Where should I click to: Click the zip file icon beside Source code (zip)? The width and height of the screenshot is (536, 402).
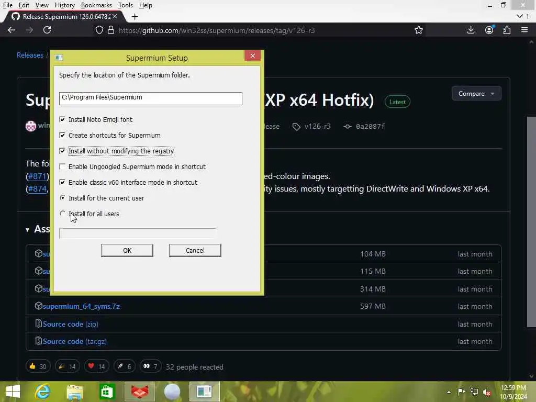point(38,323)
